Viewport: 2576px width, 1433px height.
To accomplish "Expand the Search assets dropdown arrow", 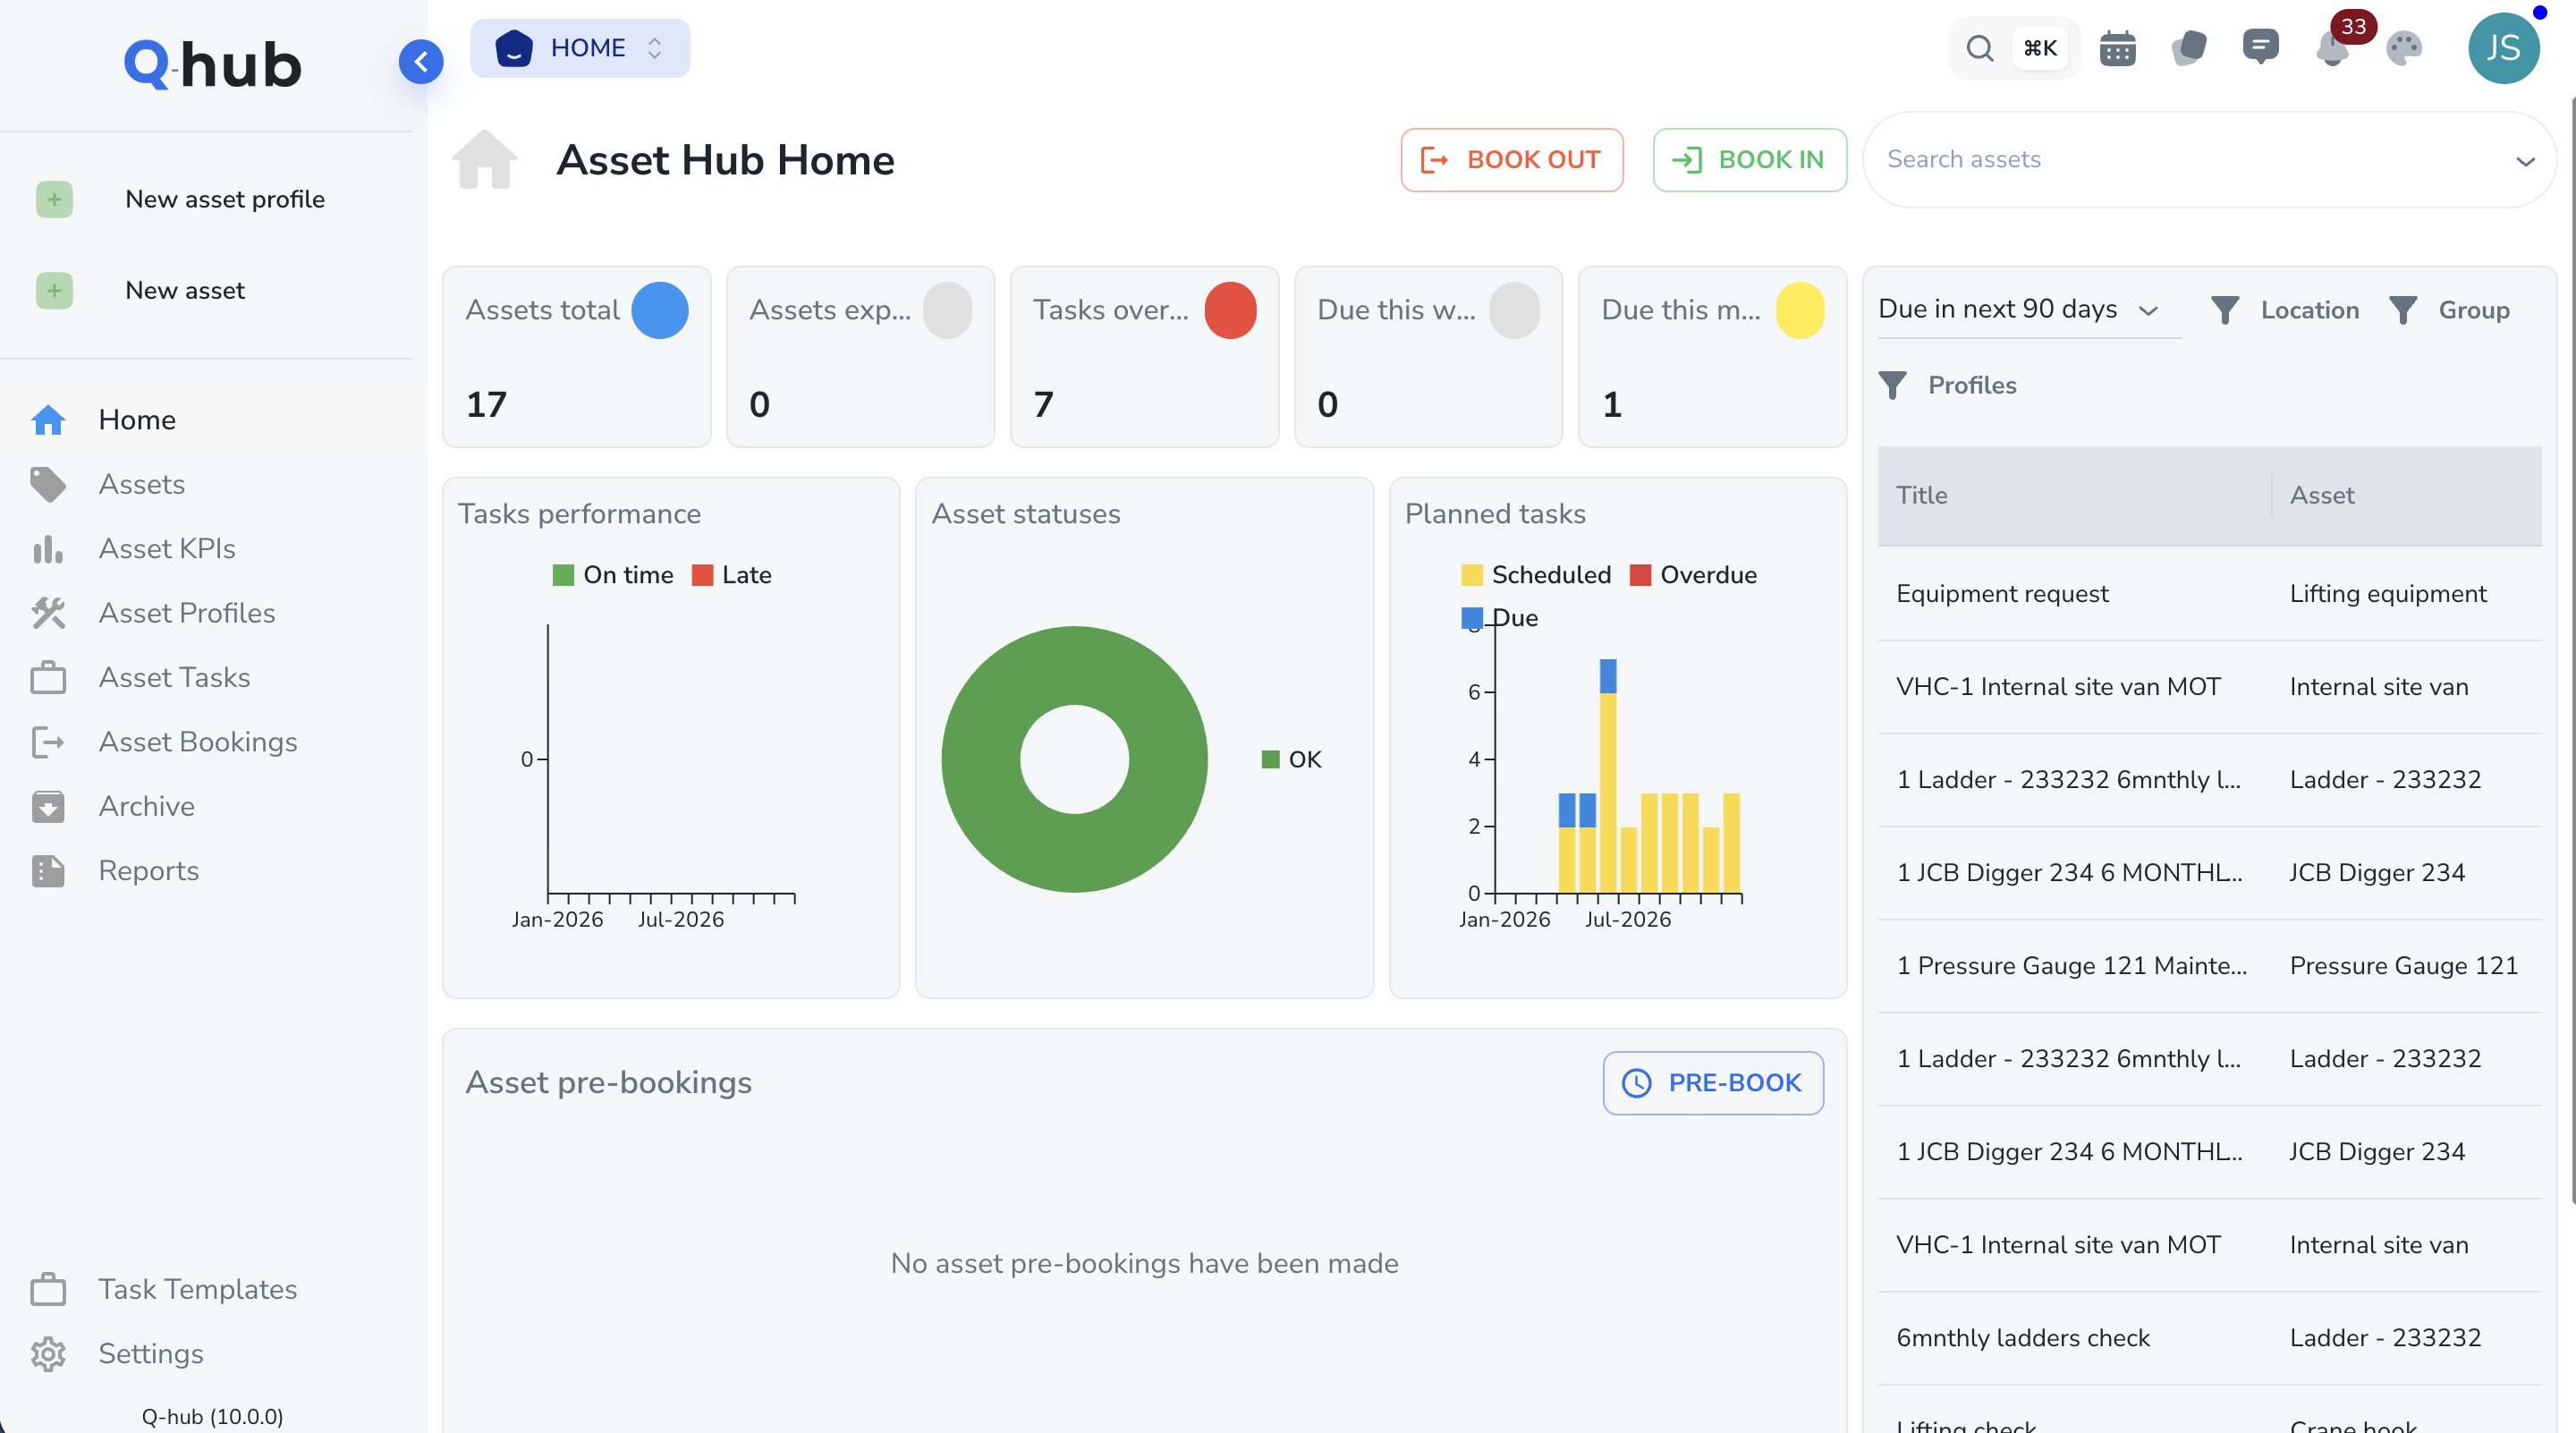I will [2527, 160].
